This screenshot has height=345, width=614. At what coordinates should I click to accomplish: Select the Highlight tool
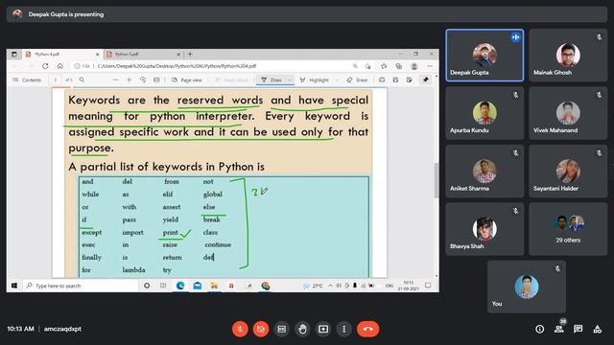[315, 80]
